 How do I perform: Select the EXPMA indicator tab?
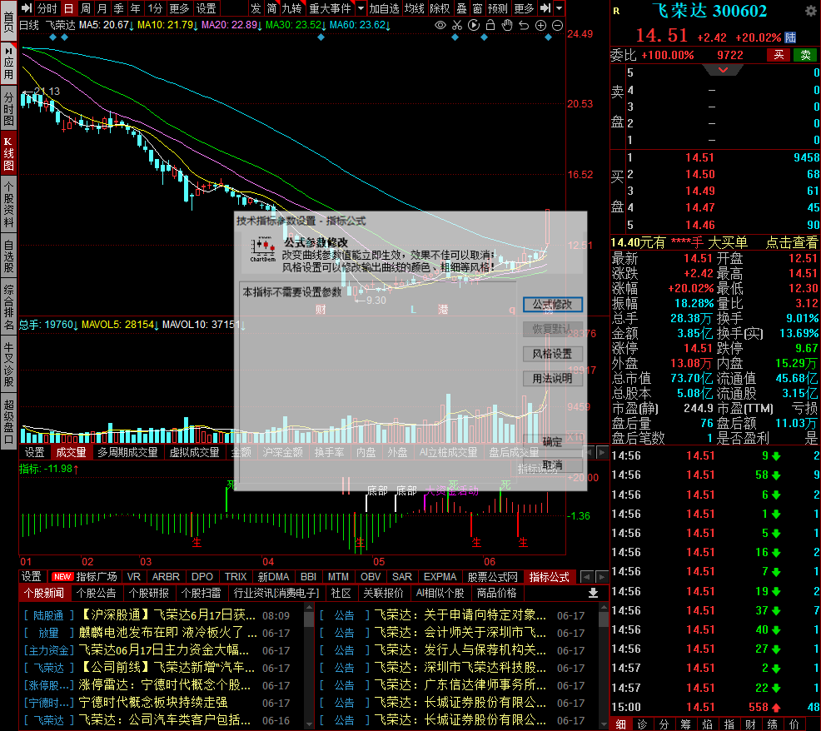tap(440, 576)
